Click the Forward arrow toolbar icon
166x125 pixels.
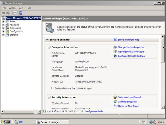pyautogui.click(x=8, y=13)
